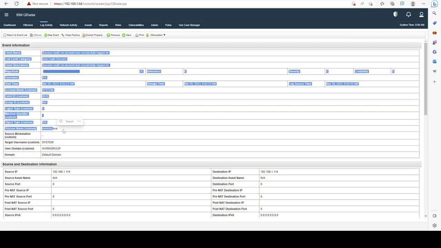Open the Pulse tab
The image size is (441, 248).
click(168, 25)
